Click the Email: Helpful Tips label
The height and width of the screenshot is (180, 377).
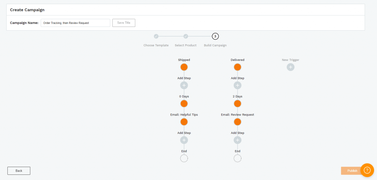184,115
